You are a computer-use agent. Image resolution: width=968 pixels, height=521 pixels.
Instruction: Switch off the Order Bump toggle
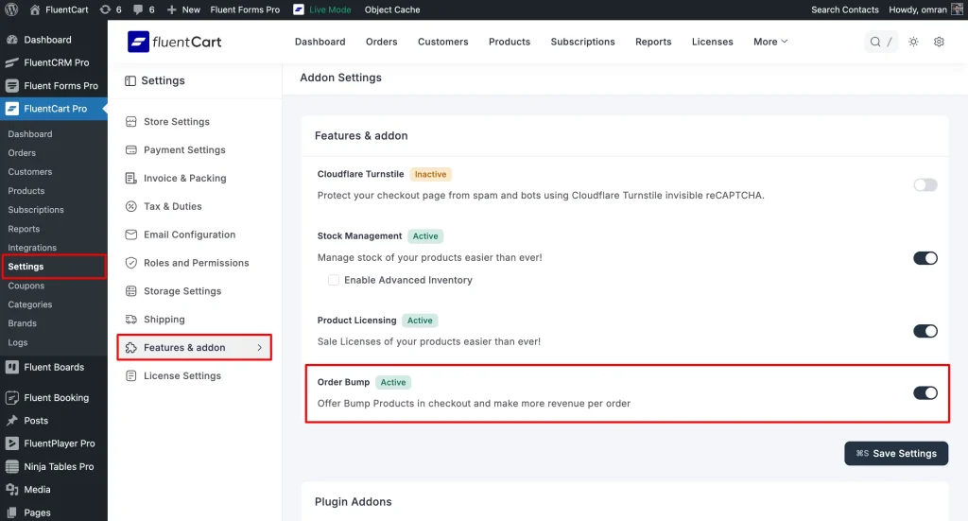coord(925,392)
